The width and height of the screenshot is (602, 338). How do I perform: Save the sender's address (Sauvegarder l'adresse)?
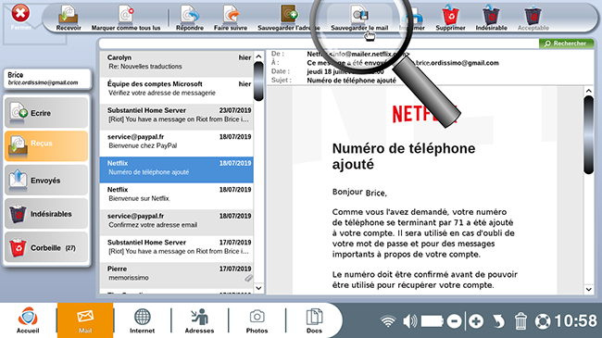(289, 18)
